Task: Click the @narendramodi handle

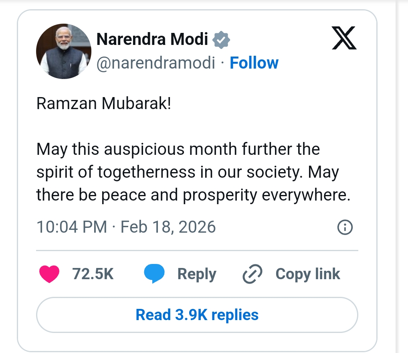Action: [156, 63]
